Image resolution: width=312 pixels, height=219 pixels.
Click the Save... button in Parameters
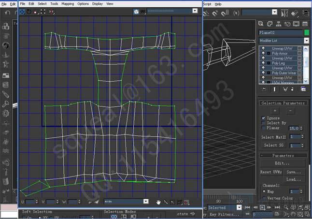(x=294, y=172)
